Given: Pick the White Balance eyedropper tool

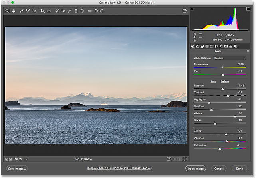Looking at the screenshot, I should click(x=22, y=11).
